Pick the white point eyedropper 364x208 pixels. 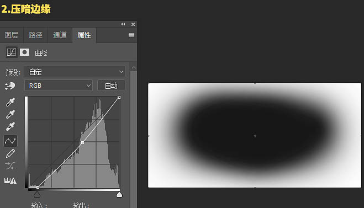pos(10,126)
